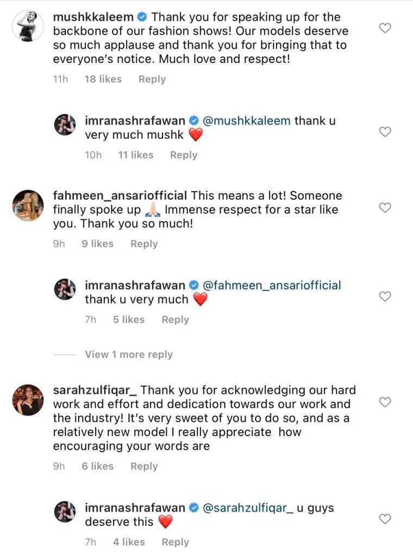This screenshot has height=556, width=413.
Task: Expand "View 1 more reply"
Action: coord(128,355)
